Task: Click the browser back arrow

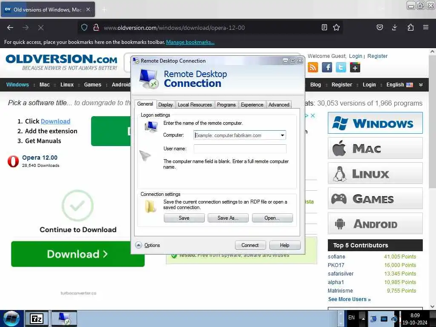Action: pos(10,28)
